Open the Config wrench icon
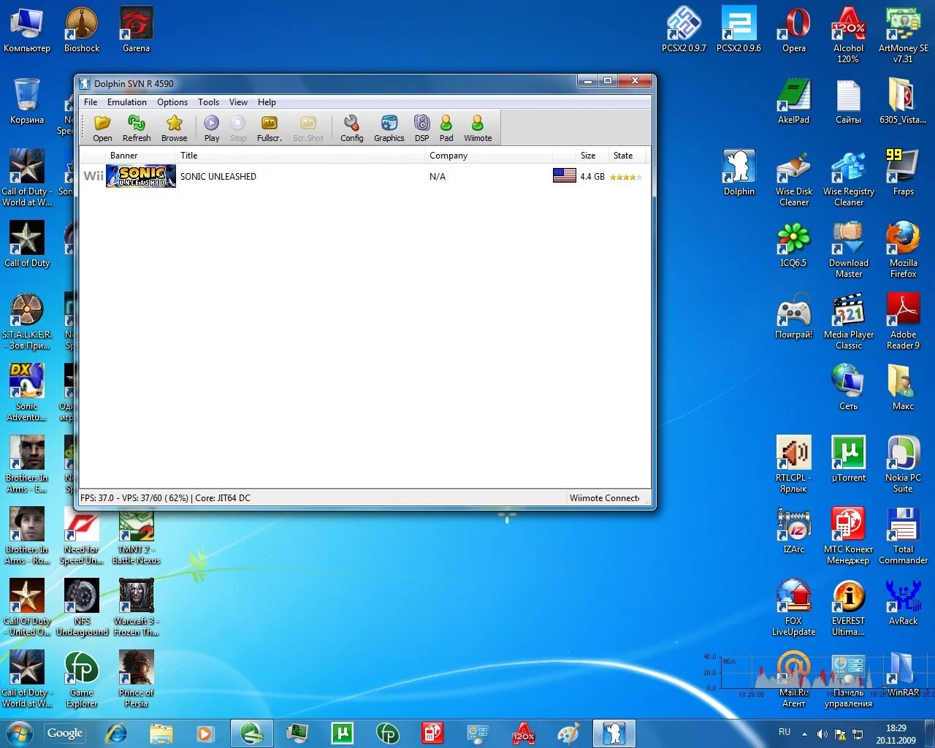The image size is (935, 748). 351,128
